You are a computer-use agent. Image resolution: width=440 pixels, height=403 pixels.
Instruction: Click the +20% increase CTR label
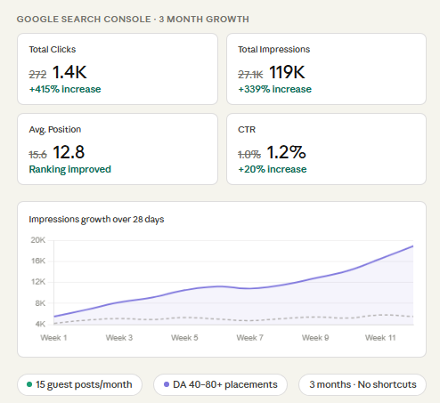tap(273, 169)
